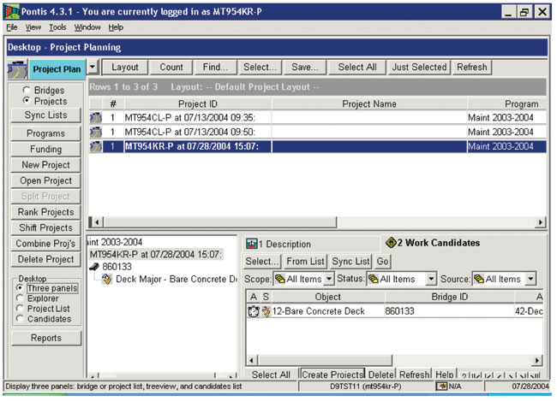Select the Bridges radio button
The height and width of the screenshot is (401, 557).
coord(27,90)
